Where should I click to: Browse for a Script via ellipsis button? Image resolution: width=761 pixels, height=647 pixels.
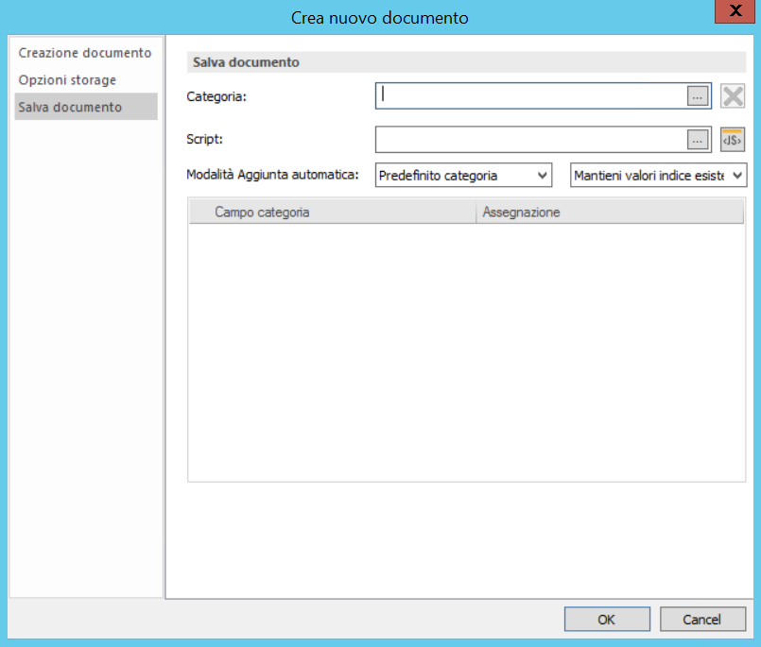(697, 140)
